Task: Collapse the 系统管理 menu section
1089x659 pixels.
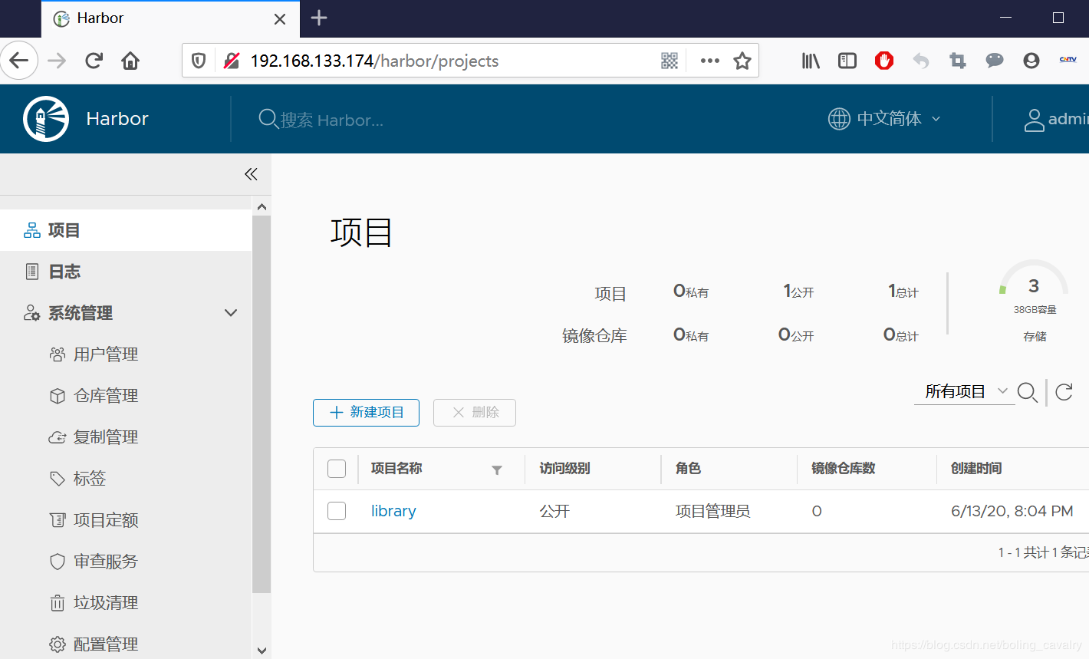Action: point(230,313)
